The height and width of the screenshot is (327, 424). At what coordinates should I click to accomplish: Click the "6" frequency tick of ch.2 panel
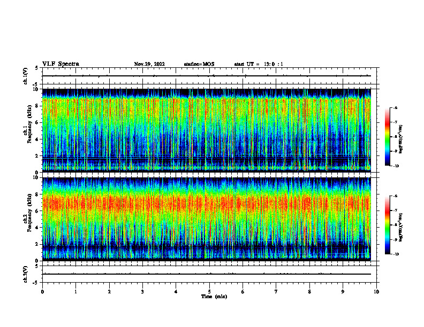click(x=37, y=211)
